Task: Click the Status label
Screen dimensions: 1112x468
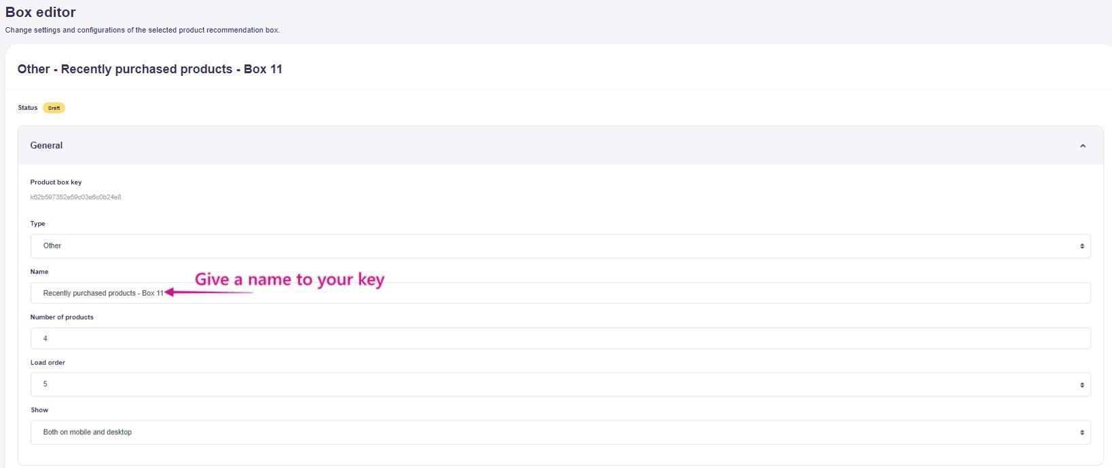Action: pos(28,108)
